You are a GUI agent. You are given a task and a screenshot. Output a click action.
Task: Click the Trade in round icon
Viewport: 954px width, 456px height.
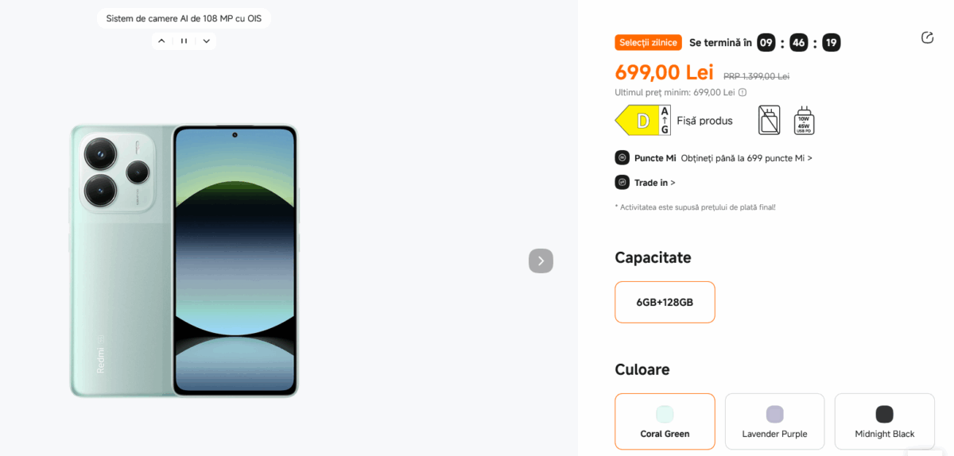tap(622, 183)
